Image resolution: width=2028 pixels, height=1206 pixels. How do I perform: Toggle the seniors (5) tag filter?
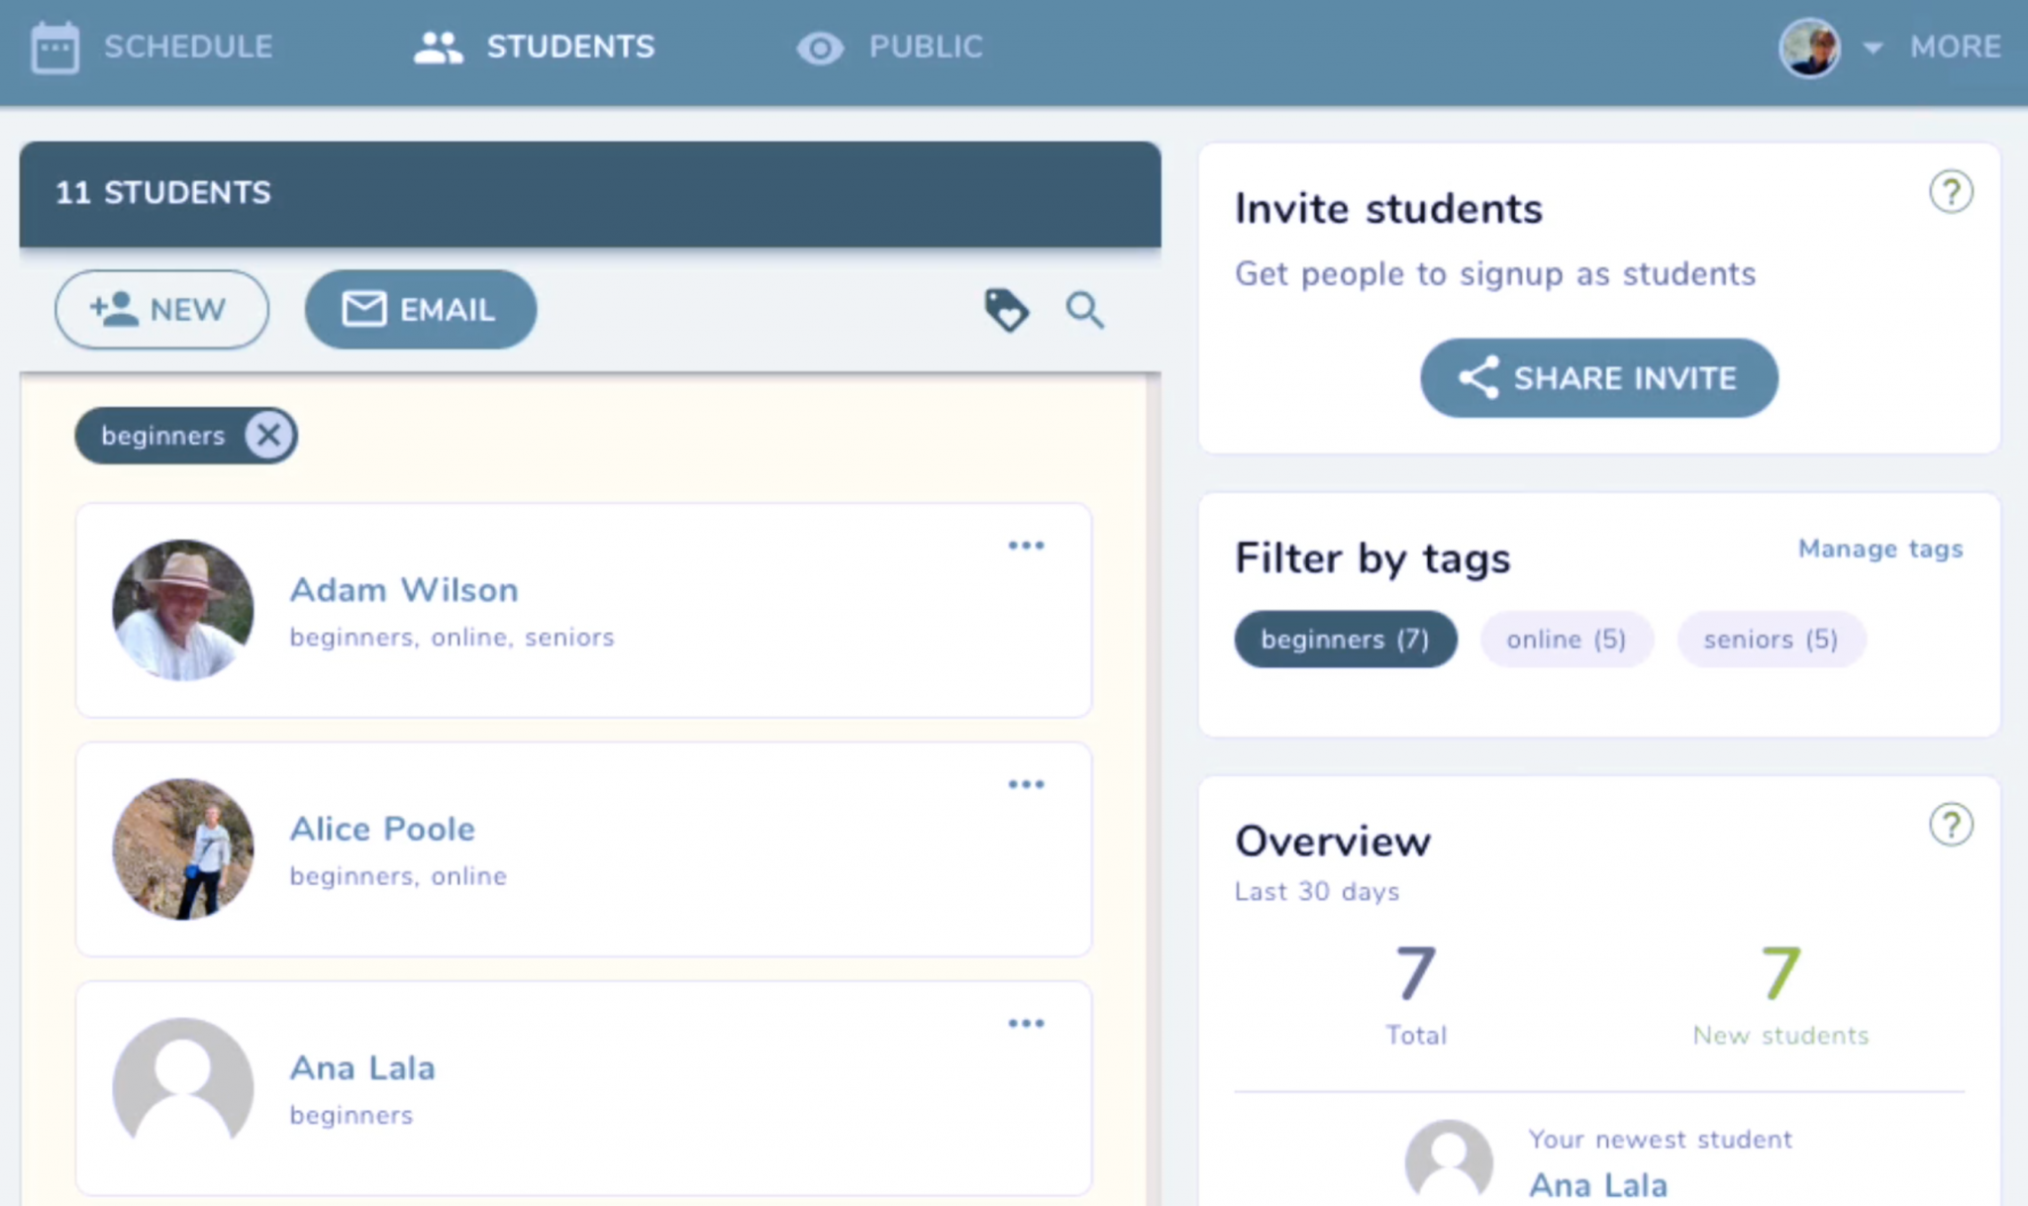click(x=1771, y=640)
